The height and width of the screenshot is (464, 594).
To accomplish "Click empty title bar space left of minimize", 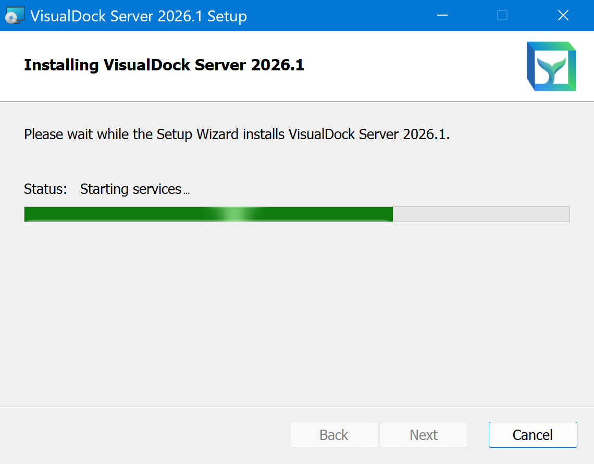I will click(339, 16).
